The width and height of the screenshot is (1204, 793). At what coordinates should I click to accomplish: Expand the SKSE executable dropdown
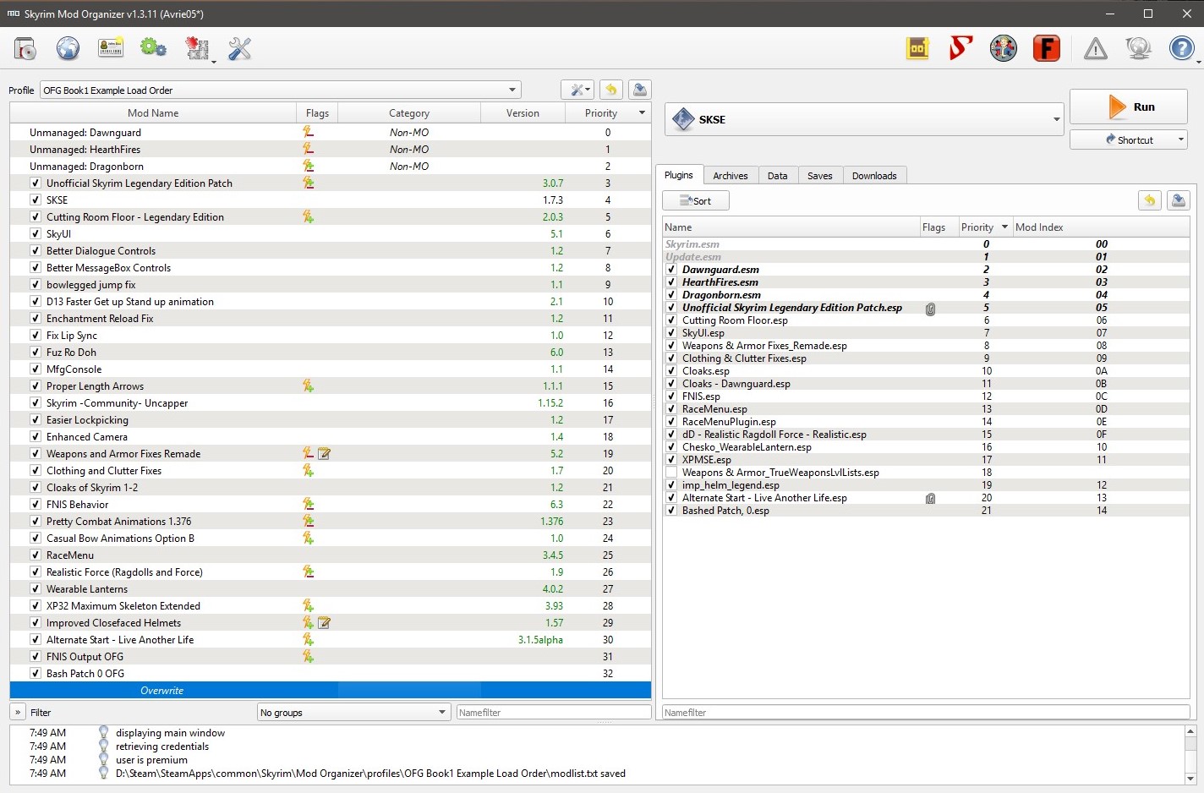(1057, 120)
